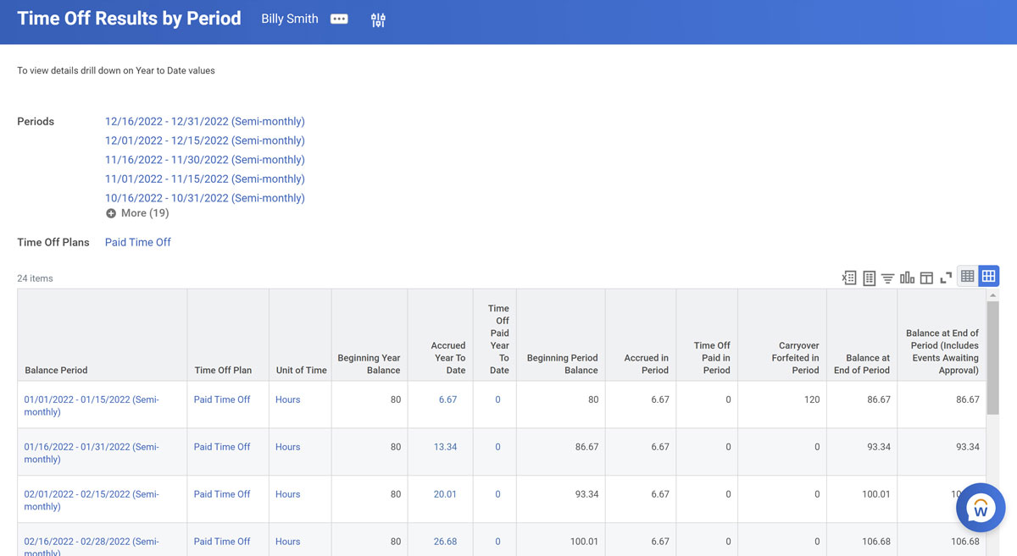The height and width of the screenshot is (556, 1017).
Task: Open period 12/16/2022 - 12/31/2022 link
Action: [205, 121]
